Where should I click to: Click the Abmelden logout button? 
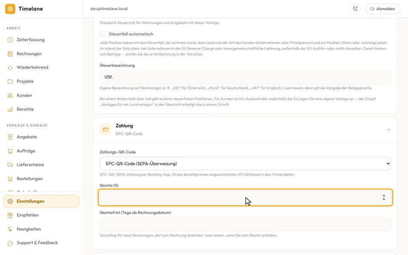coord(382,9)
